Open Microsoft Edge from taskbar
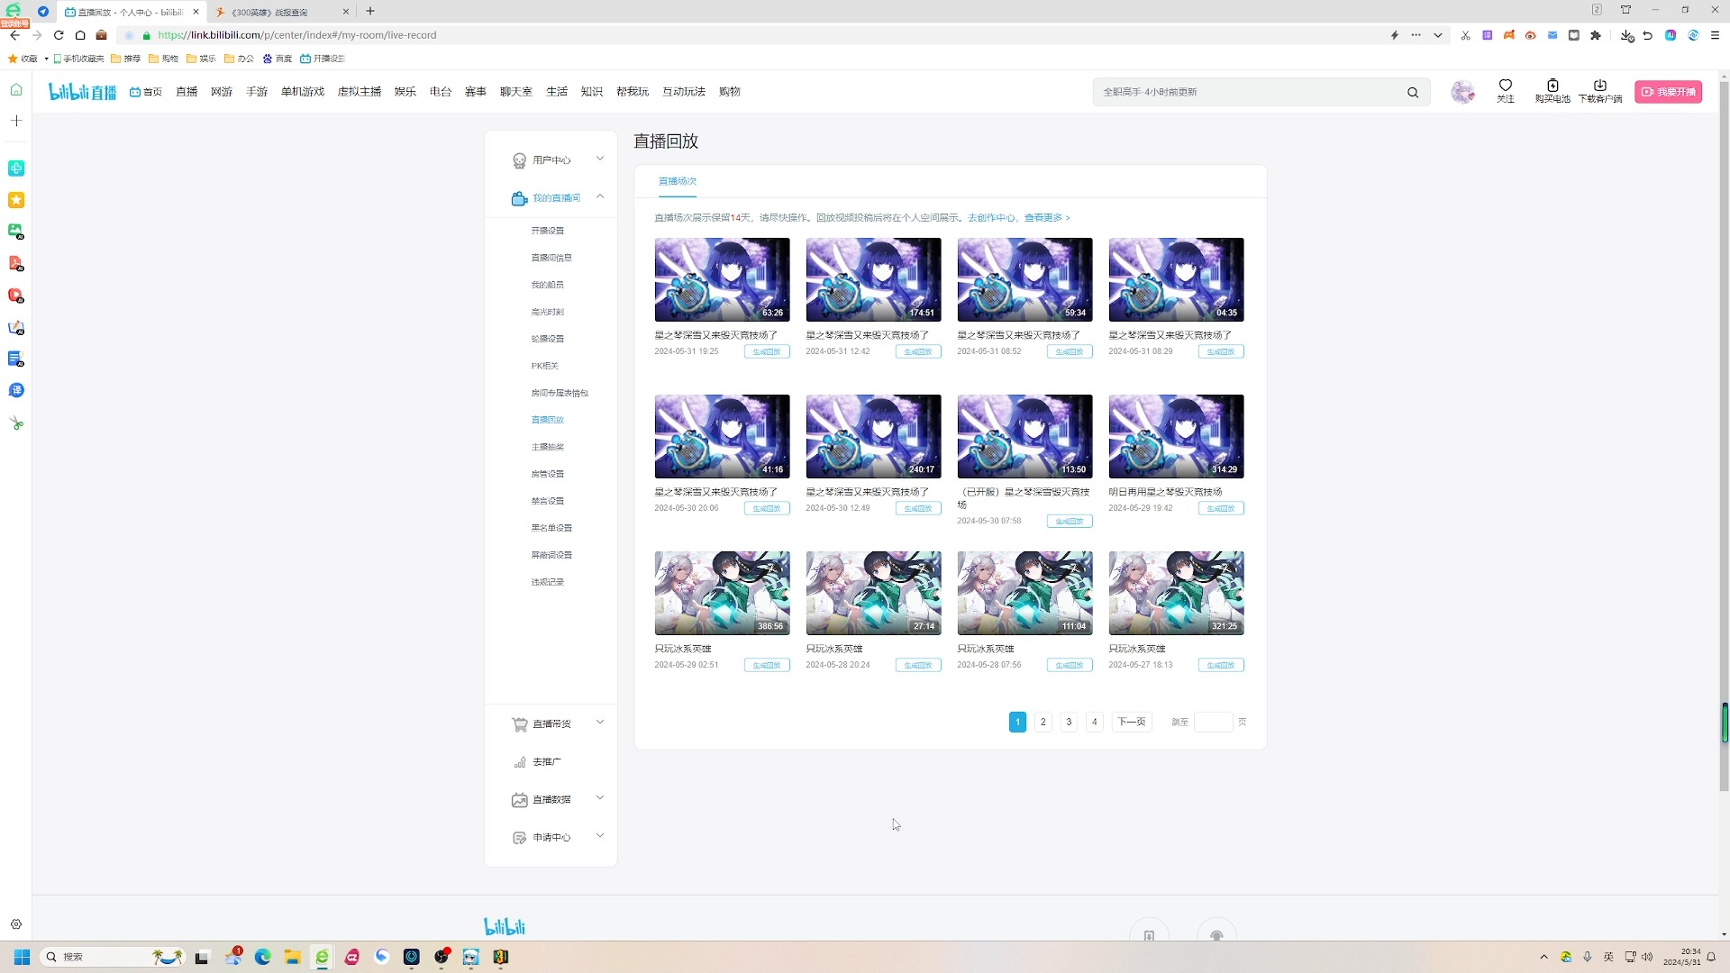This screenshot has width=1730, height=973. tap(262, 957)
